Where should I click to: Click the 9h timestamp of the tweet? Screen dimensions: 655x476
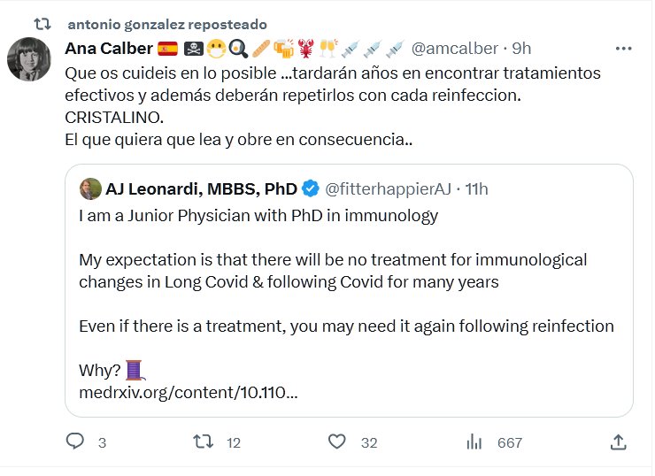pyautogui.click(x=522, y=48)
